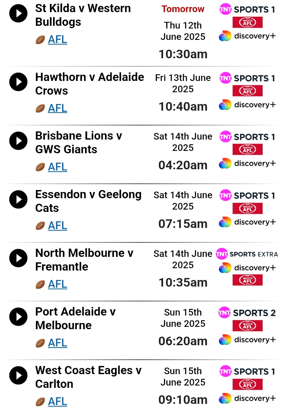Click play icon for North Melbourne v Fremantle
Screen dimensions: 281x416
point(18,258)
